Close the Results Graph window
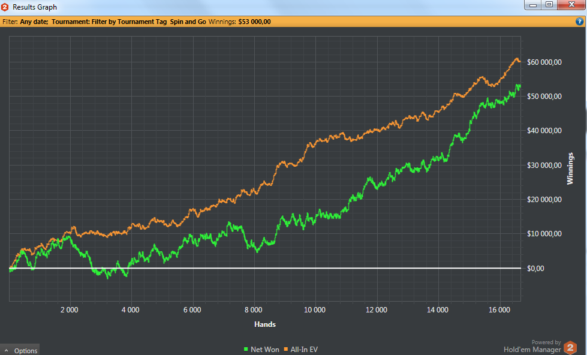Image resolution: width=587 pixels, height=355 pixels. tap(571, 5)
